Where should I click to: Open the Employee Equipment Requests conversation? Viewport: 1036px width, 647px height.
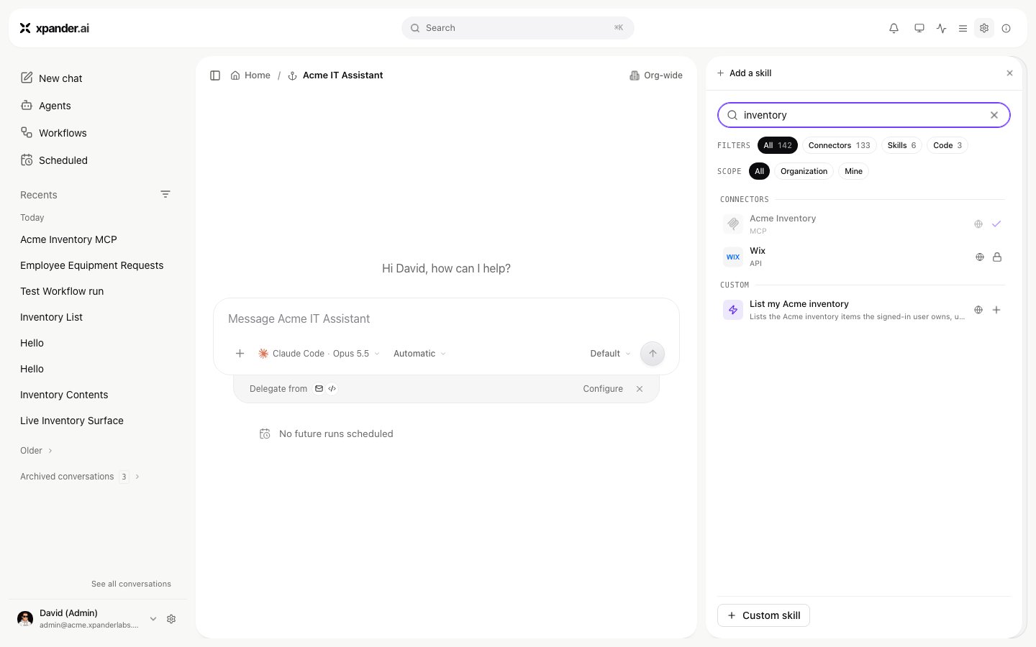92,265
